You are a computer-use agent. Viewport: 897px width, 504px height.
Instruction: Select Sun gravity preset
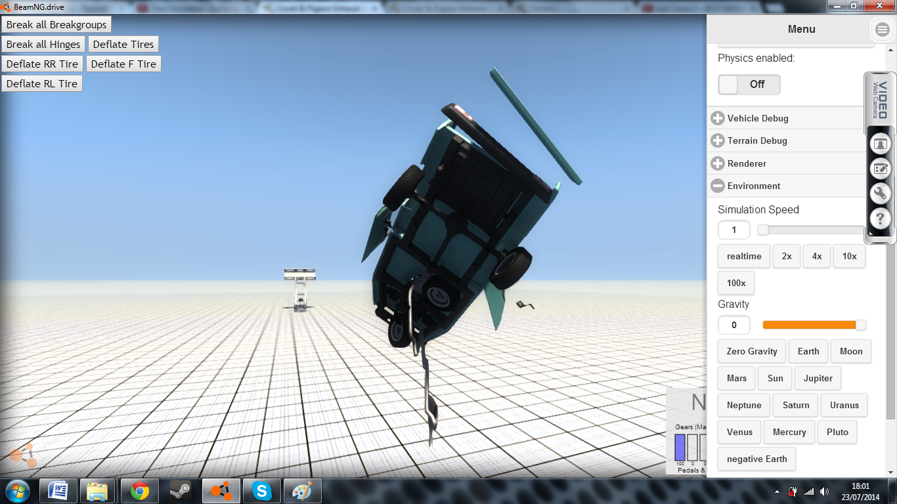coord(776,378)
